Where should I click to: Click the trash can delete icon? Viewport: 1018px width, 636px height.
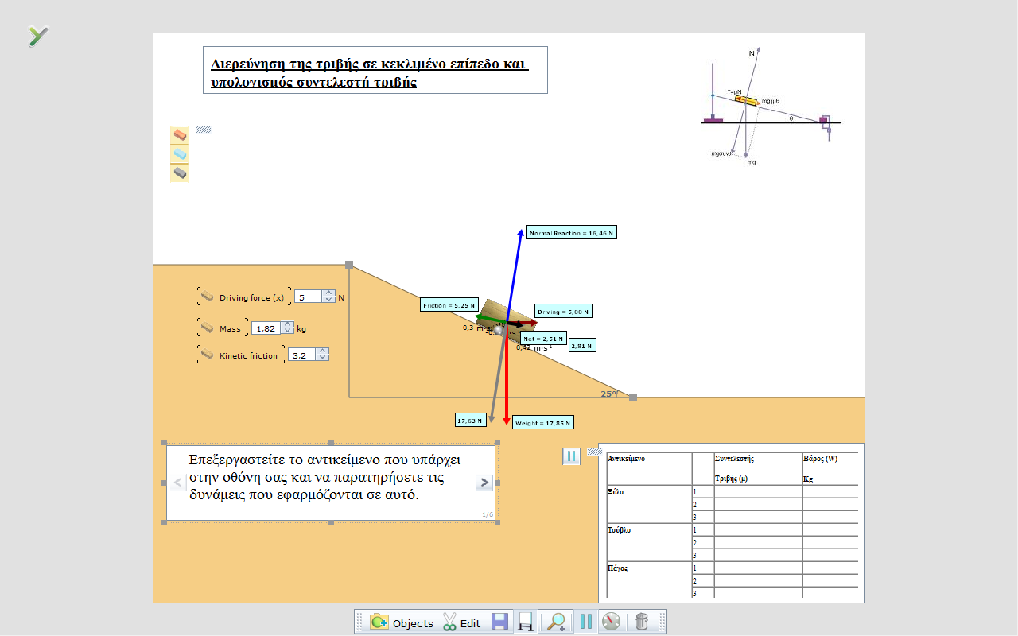(641, 622)
